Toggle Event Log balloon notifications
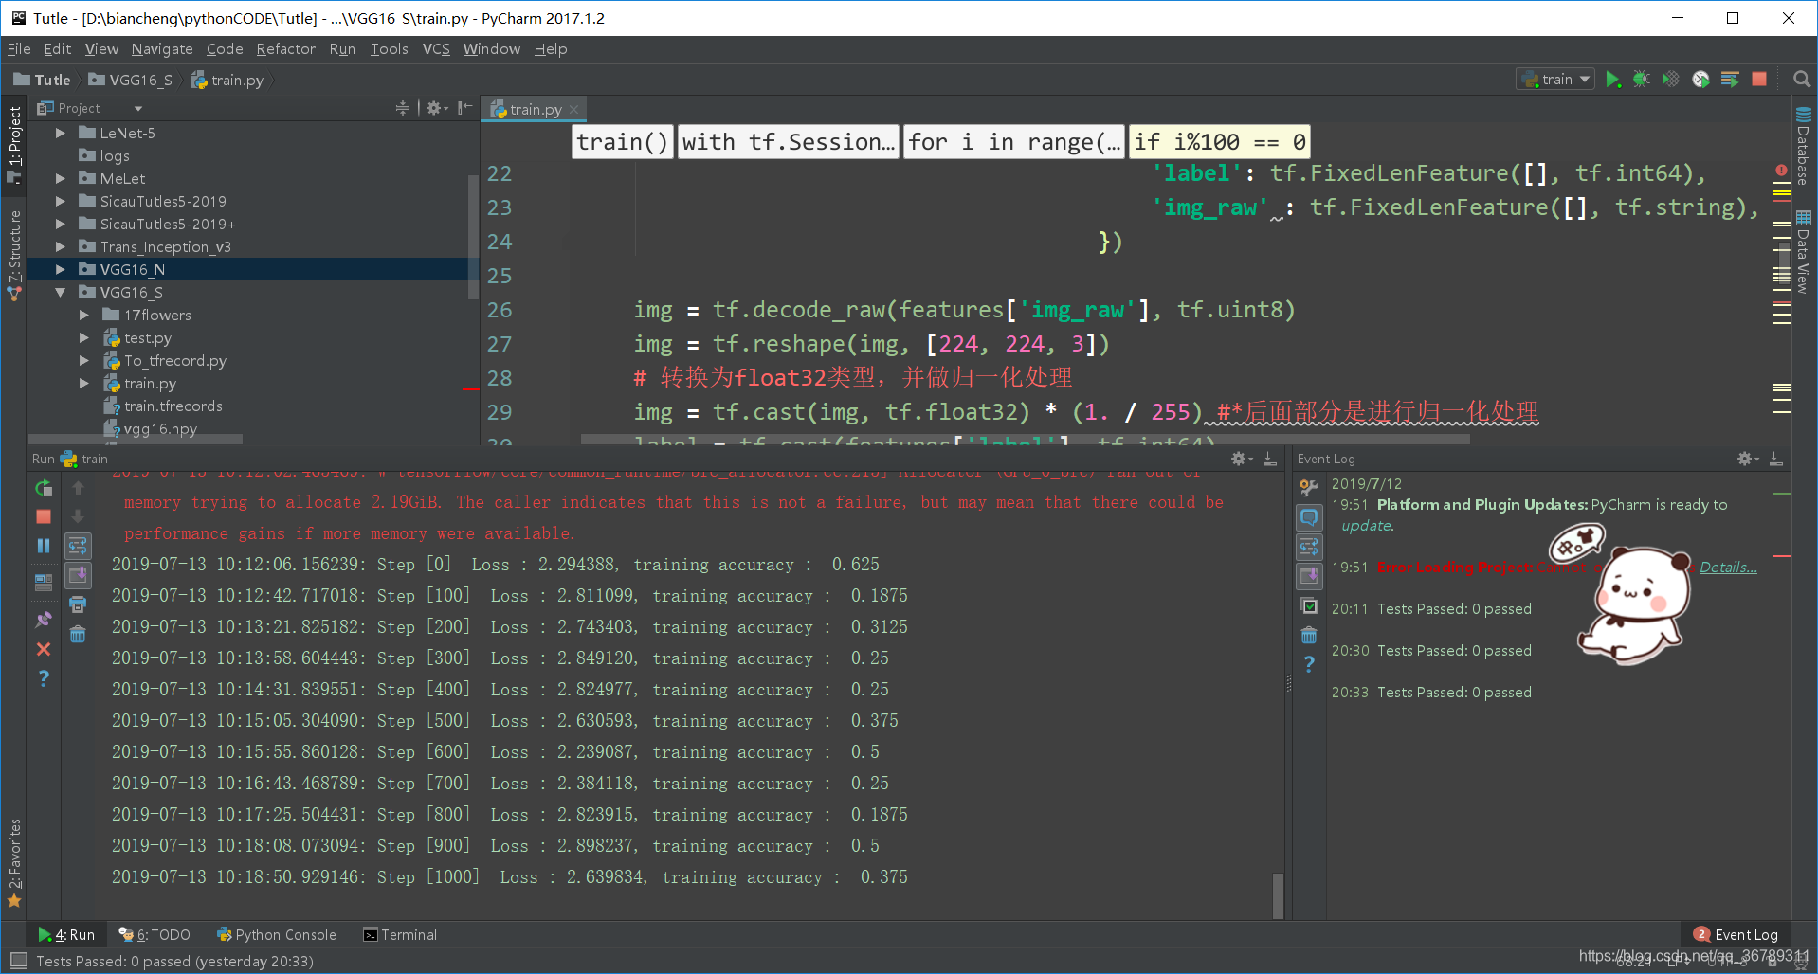 pos(1309,517)
